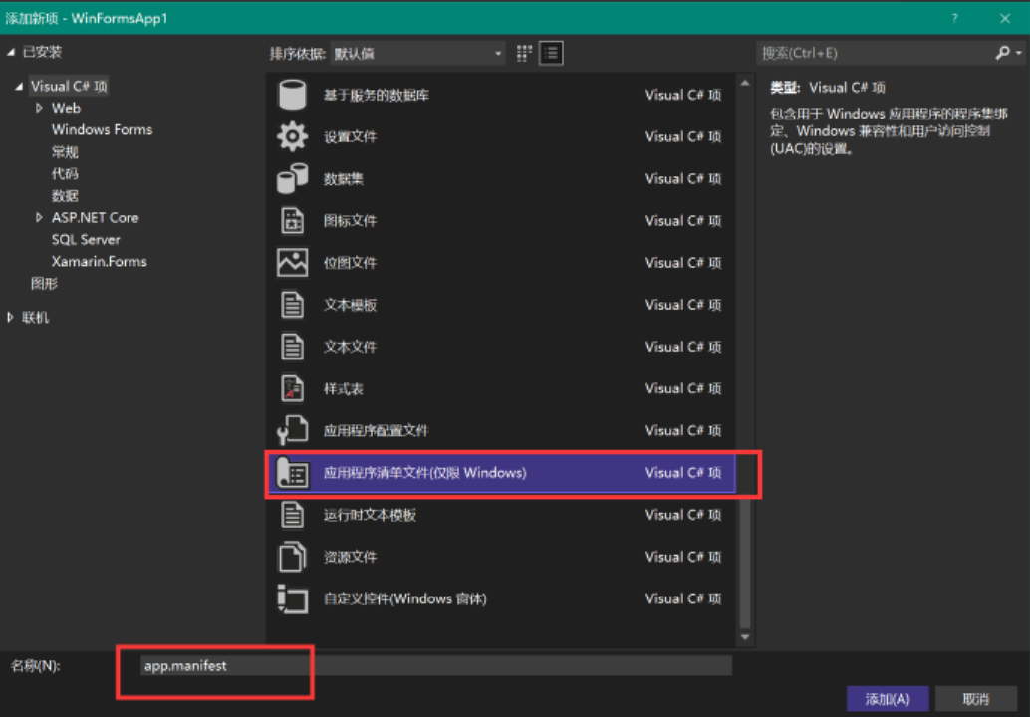Click the highlighted 应用程序清单文件 icon
The height and width of the screenshot is (717, 1030).
293,473
